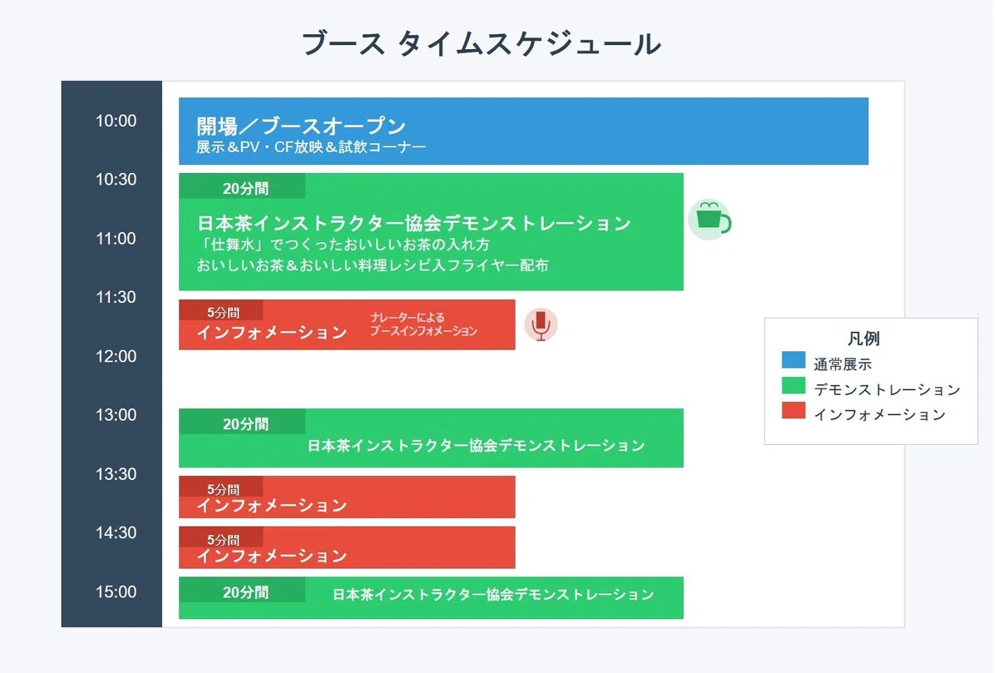Image resolution: width=998 pixels, height=673 pixels.
Task: Select the 11:30 インフォメーション block
Action: (347, 324)
